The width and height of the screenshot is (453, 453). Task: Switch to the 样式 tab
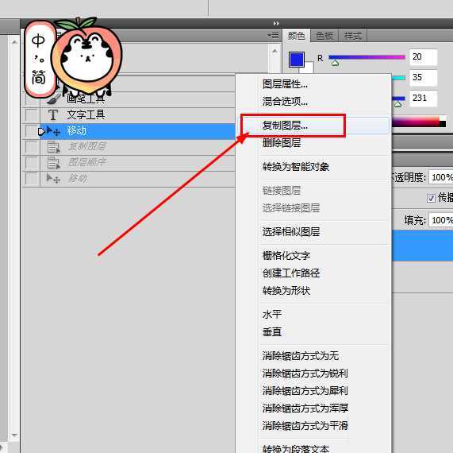click(353, 36)
